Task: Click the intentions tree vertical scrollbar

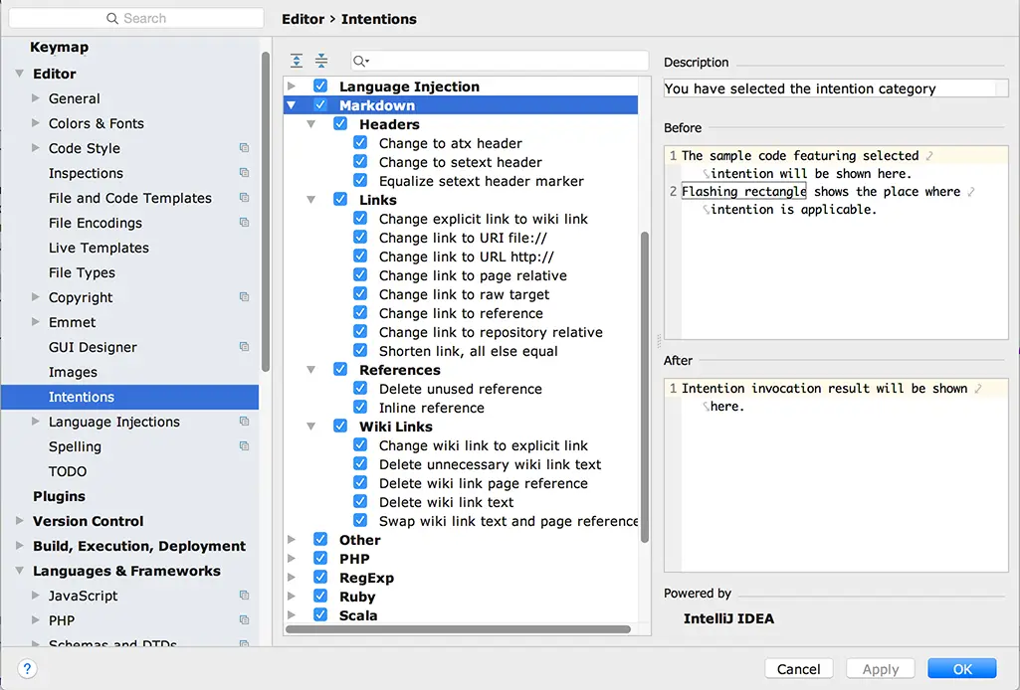Action: (x=645, y=387)
